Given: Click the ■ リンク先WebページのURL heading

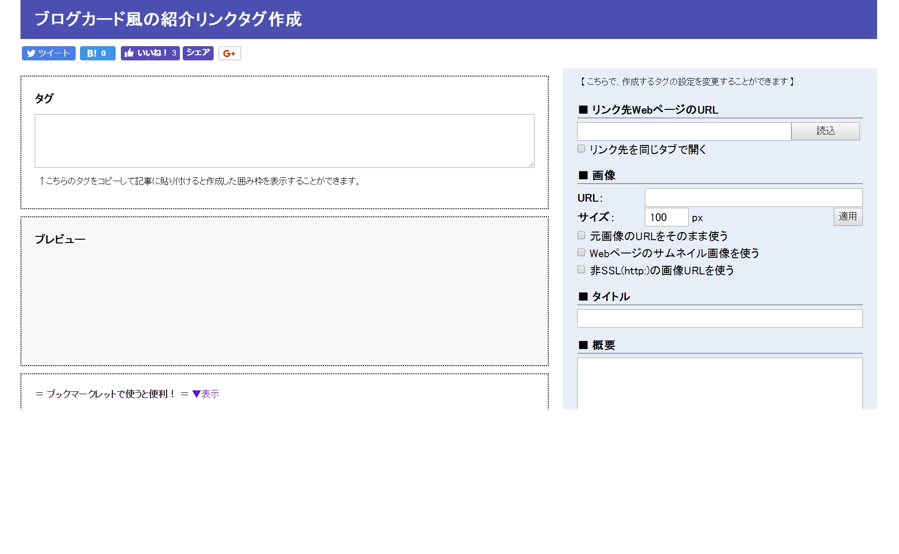Looking at the screenshot, I should point(648,110).
